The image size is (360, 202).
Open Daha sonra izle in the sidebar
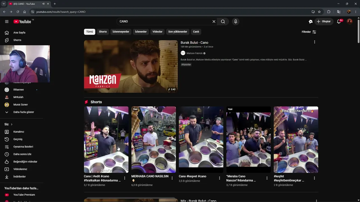coord(22,154)
